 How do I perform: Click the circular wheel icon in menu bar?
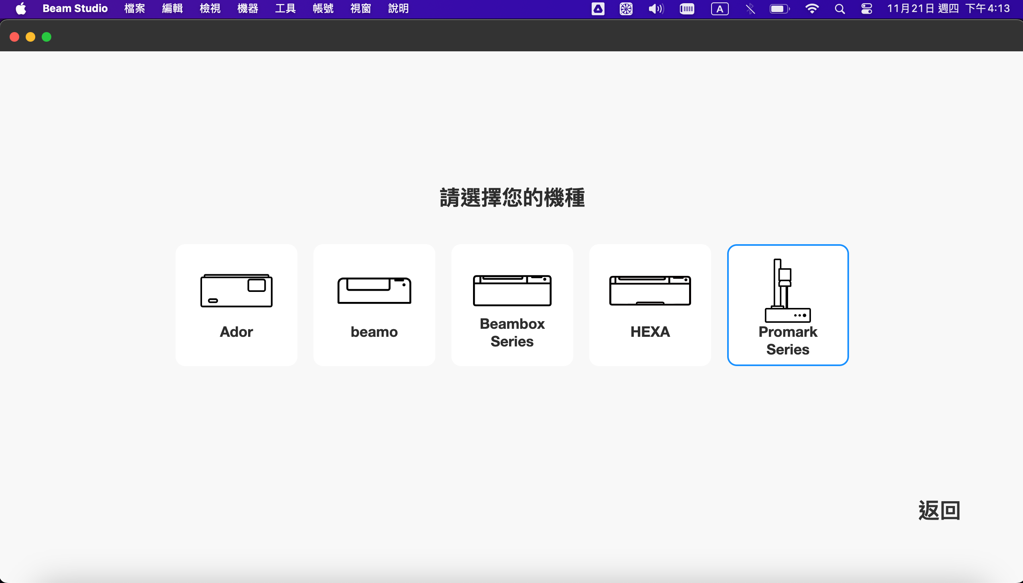point(626,8)
